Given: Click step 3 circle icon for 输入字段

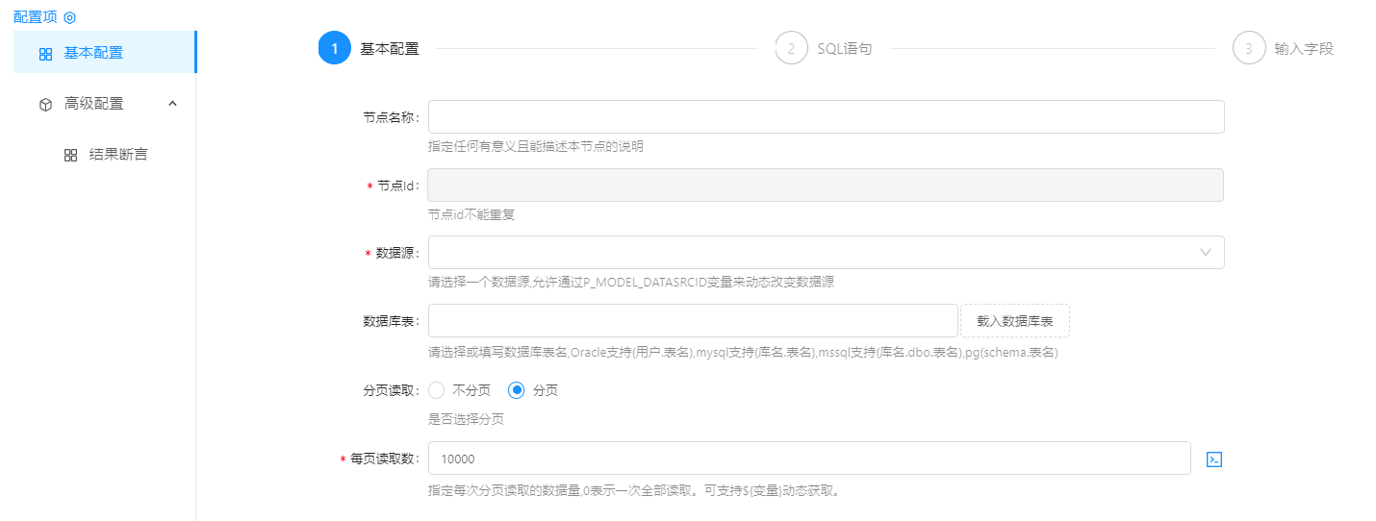Looking at the screenshot, I should tap(1248, 48).
